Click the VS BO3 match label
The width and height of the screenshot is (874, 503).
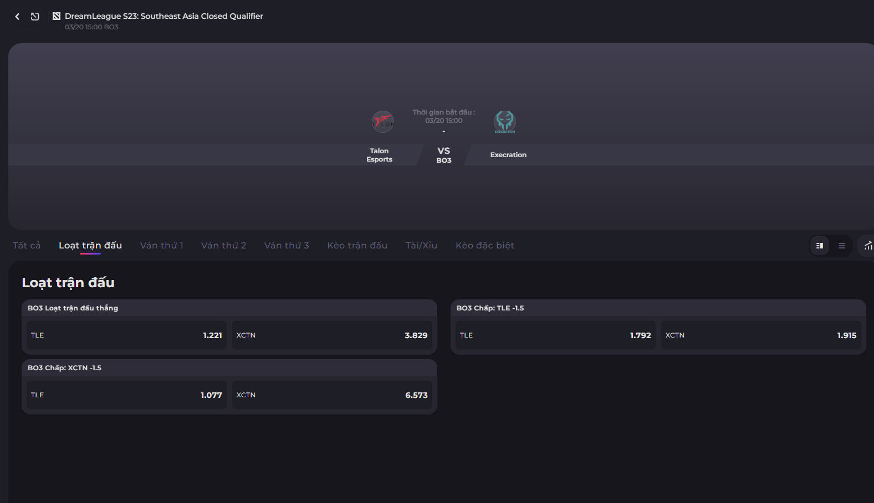[x=444, y=155]
